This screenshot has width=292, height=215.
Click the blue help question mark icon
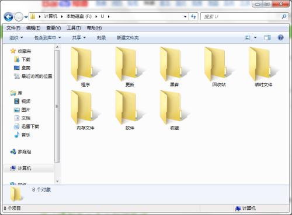tap(280, 37)
